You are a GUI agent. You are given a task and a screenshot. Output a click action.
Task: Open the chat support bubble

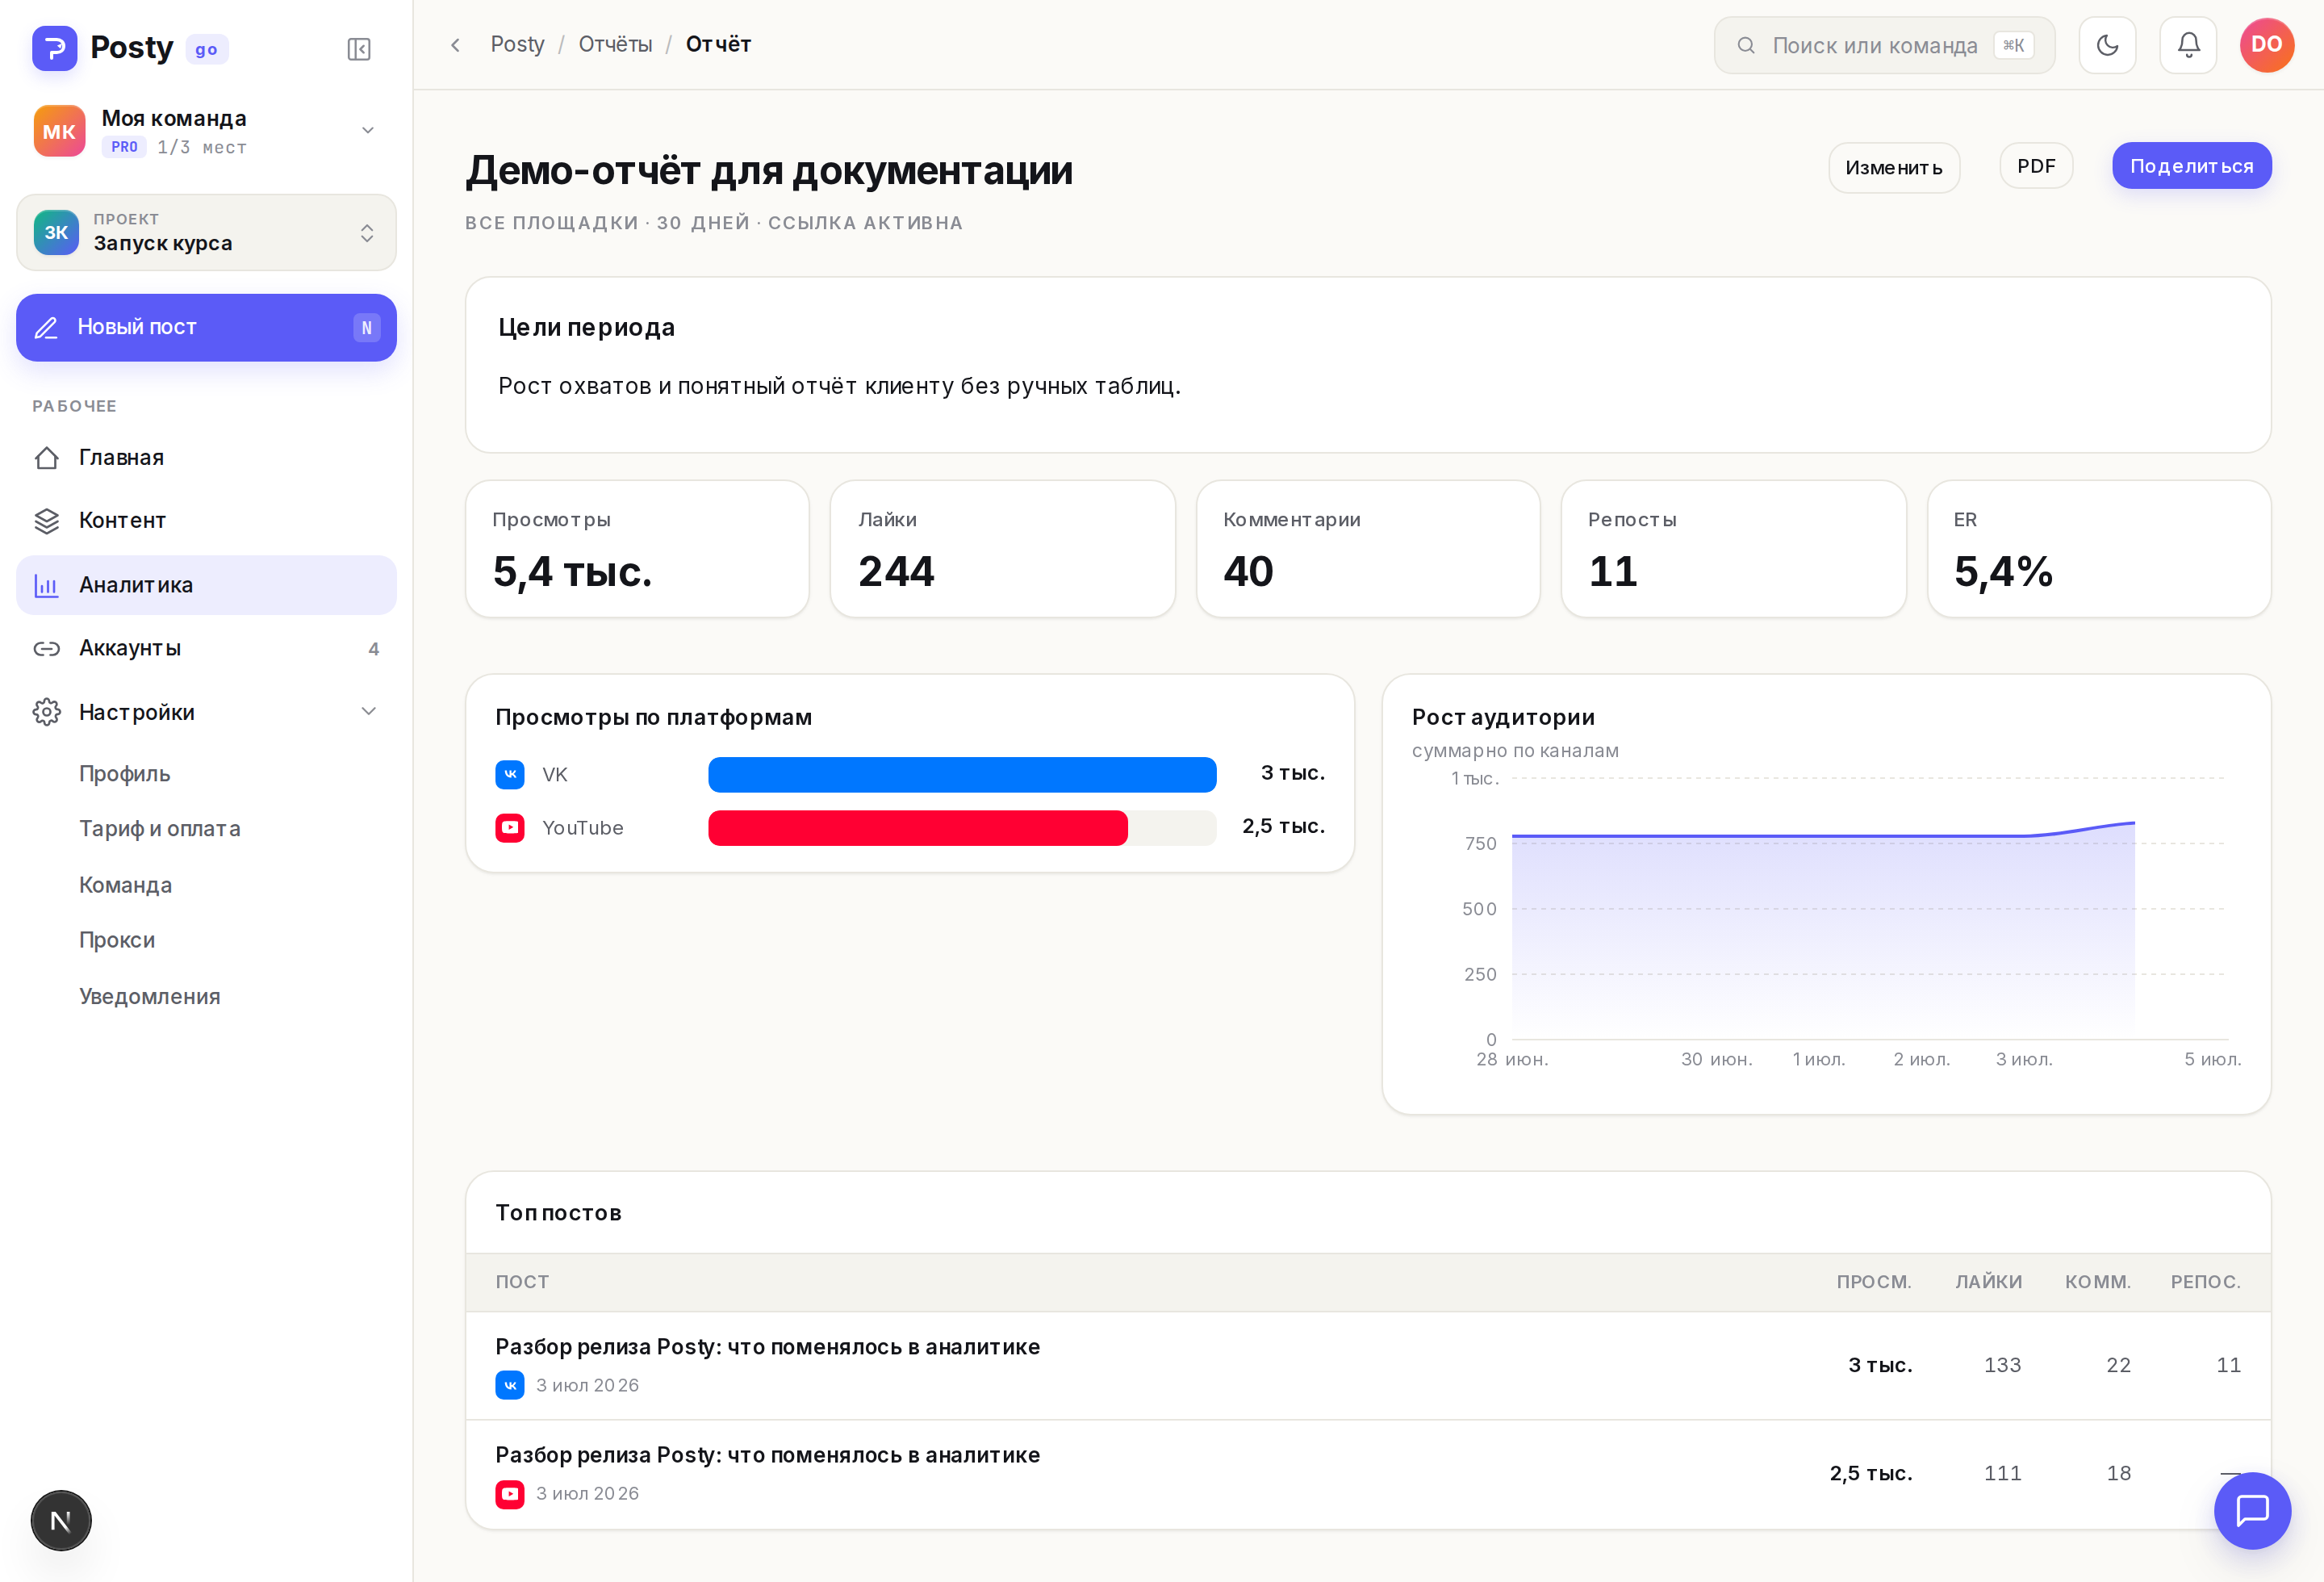(x=2252, y=1510)
